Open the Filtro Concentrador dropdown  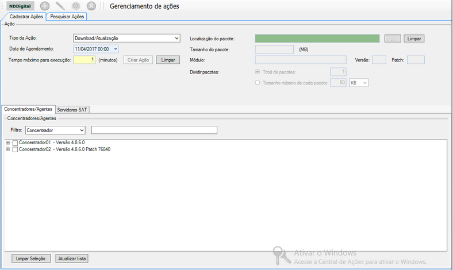(55, 130)
